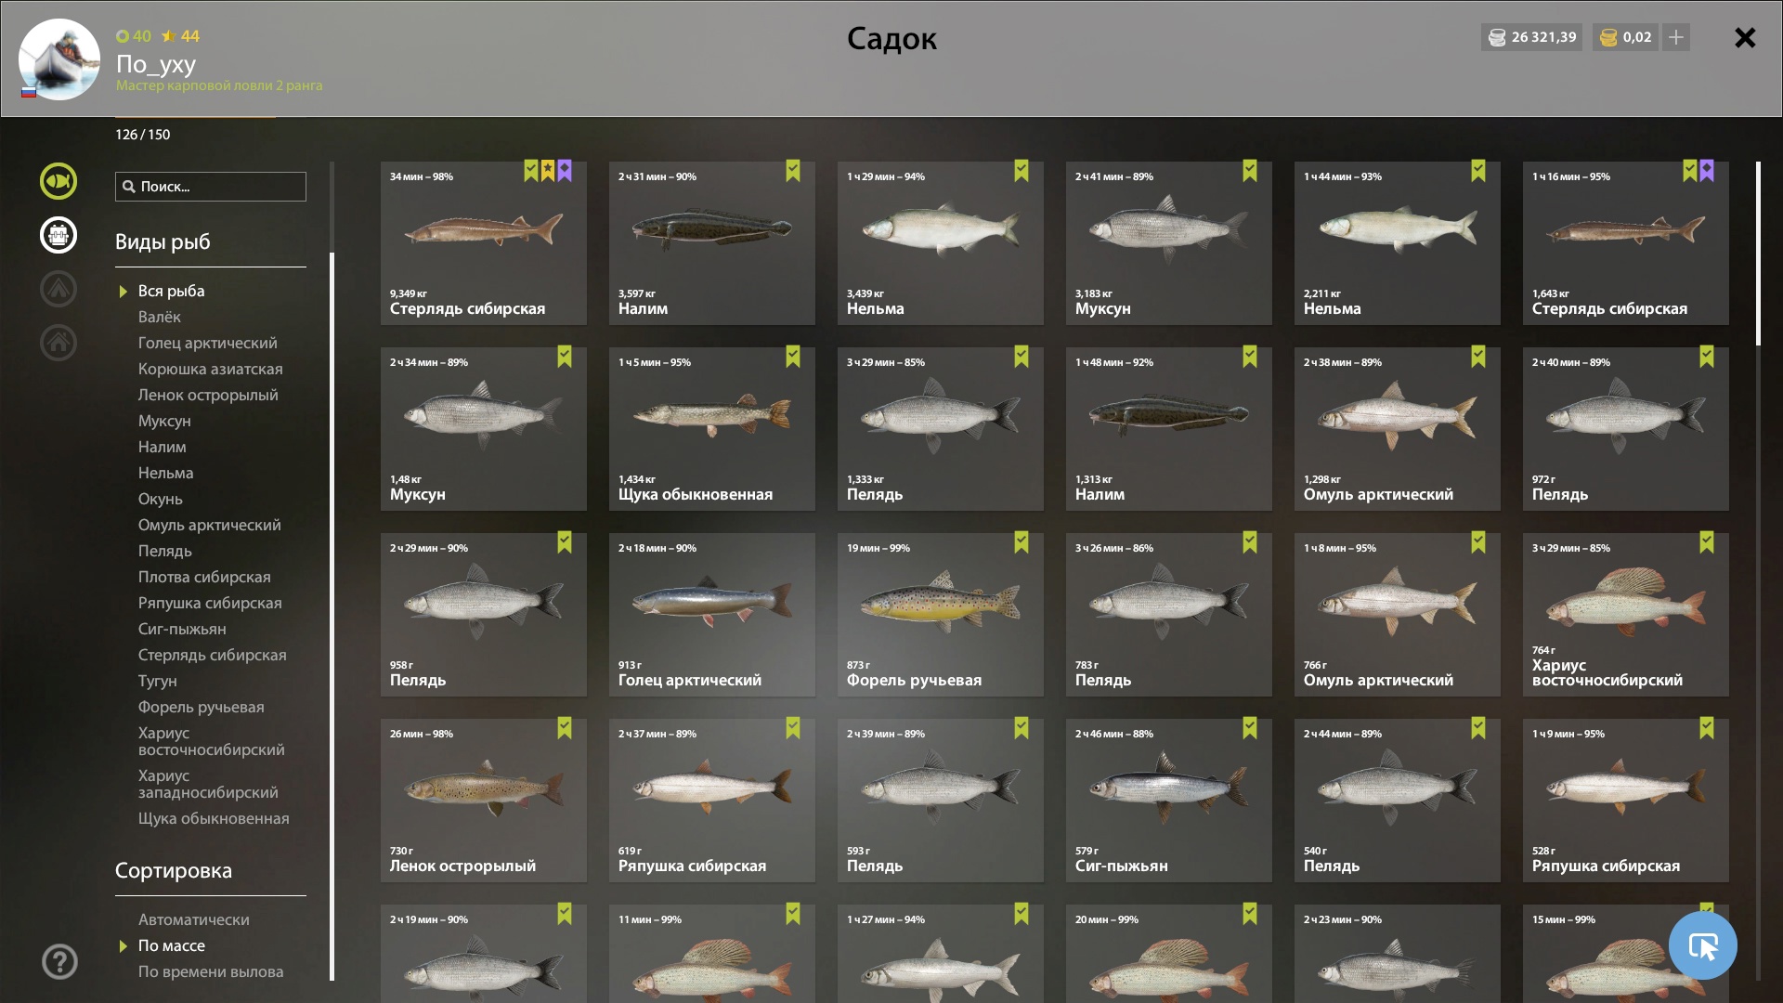Screen dimensions: 1783x1003
Task: Click the help question mark icon
Action: click(59, 961)
